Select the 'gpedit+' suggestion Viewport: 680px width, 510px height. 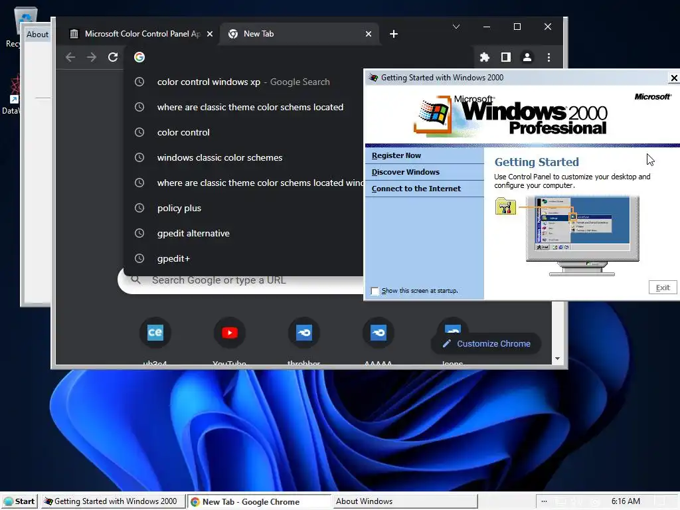click(243, 258)
